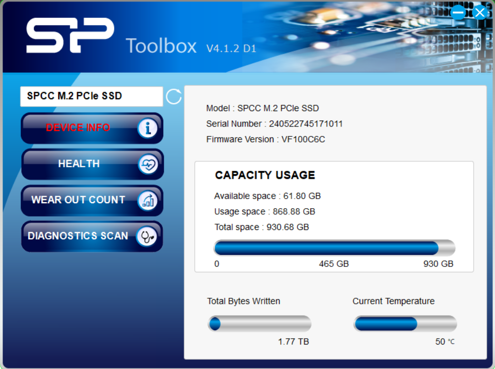Select the DEVICE INFO text label
The image size is (495, 369).
coord(78,128)
